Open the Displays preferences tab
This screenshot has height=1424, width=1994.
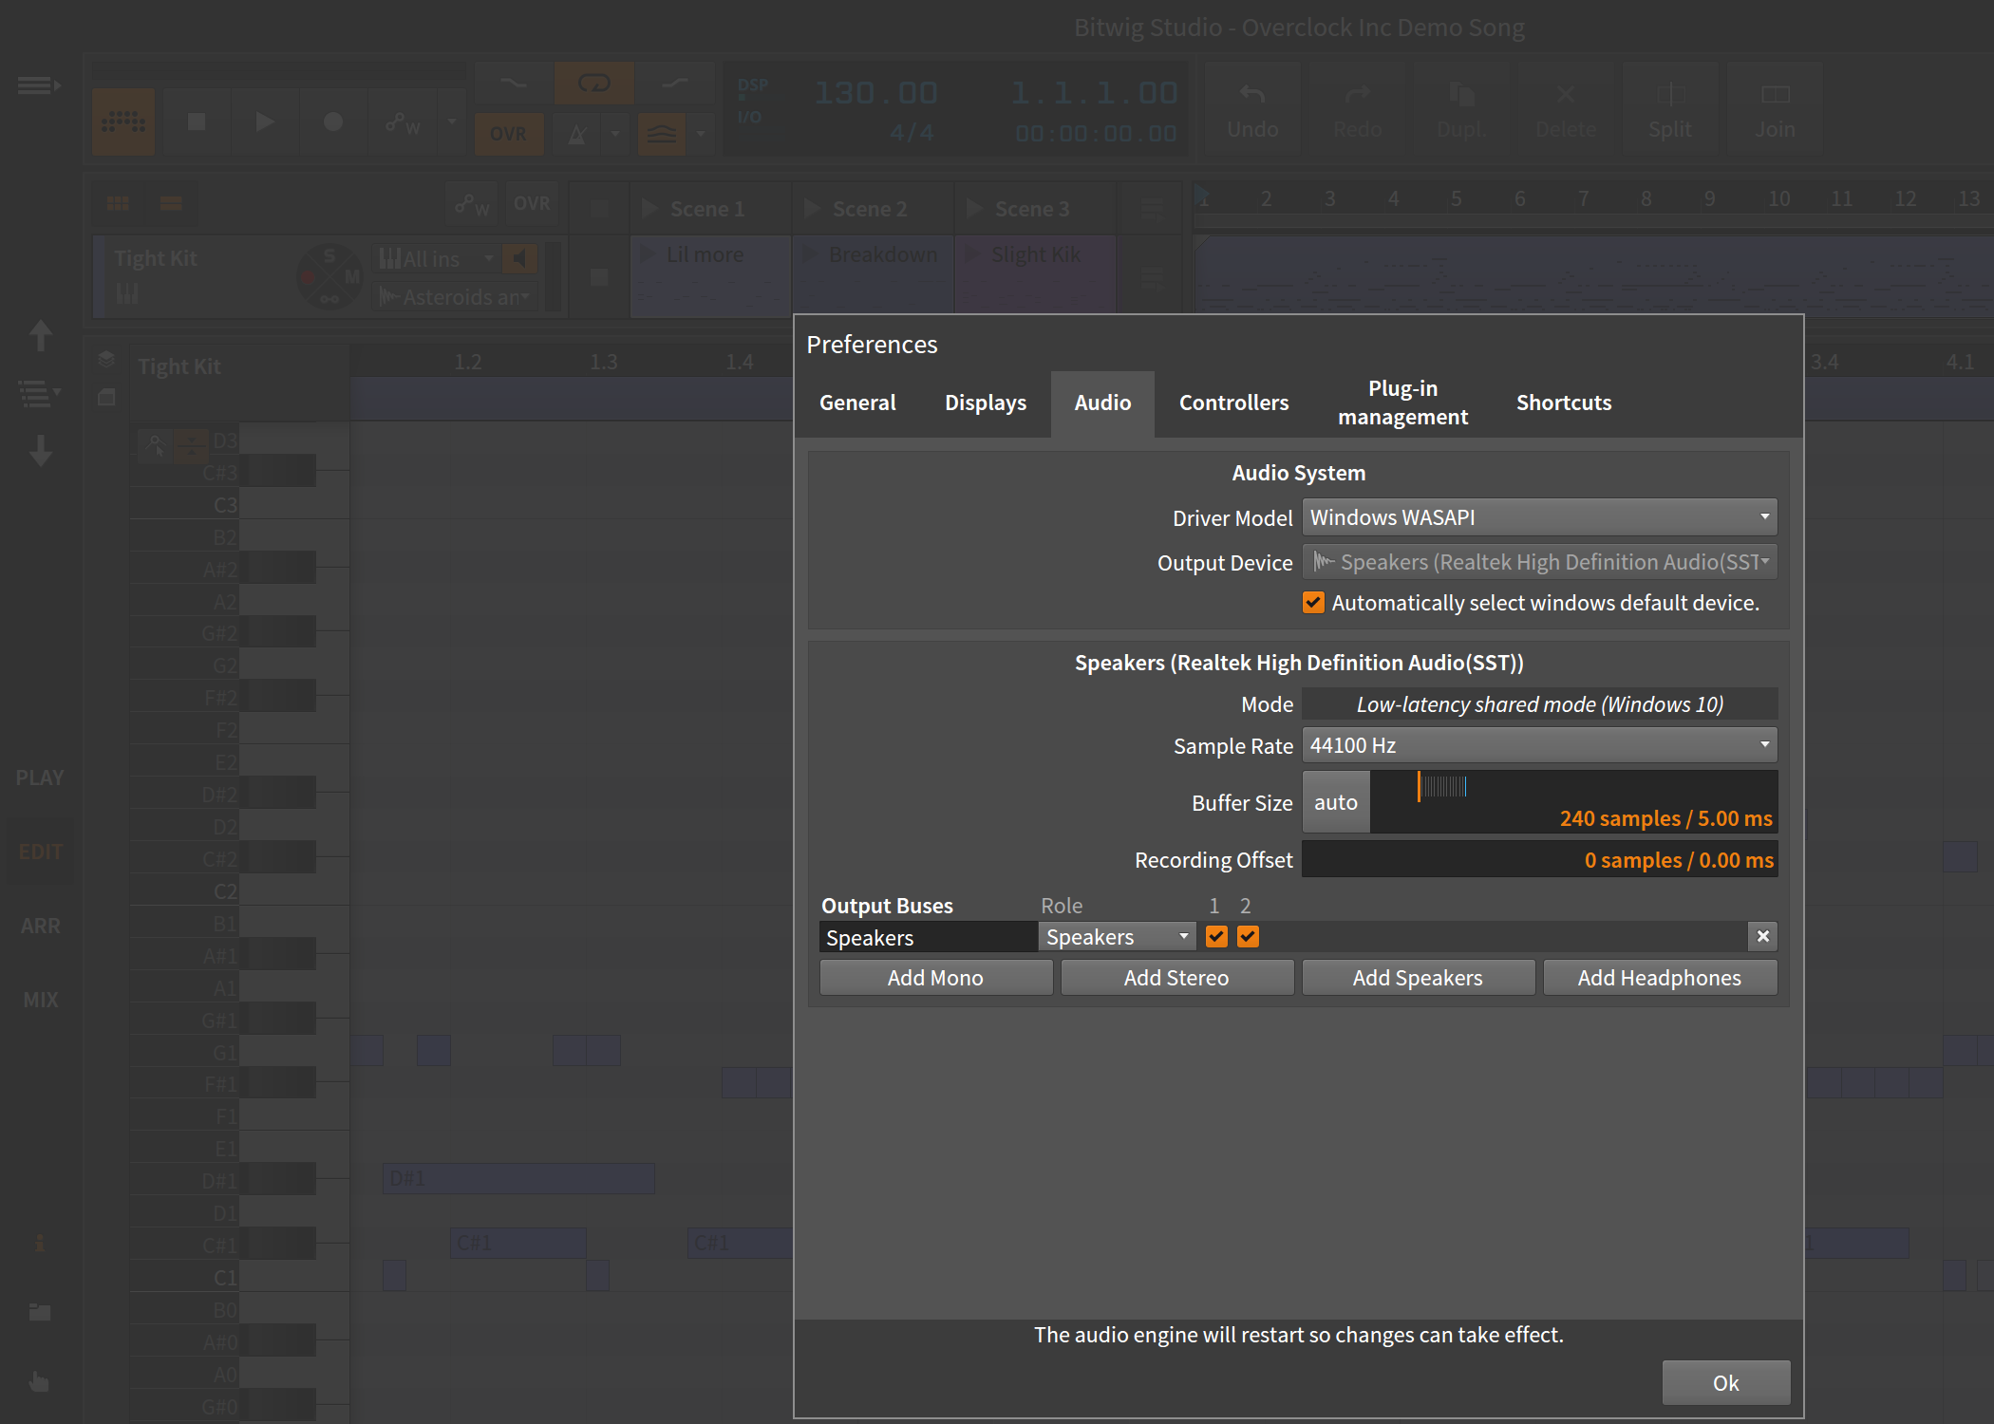[986, 403]
